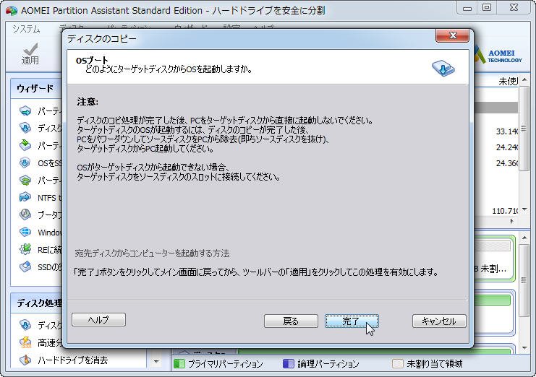Click the ウィザード panel header
Screen dimensions: 536x377
pos(36,89)
